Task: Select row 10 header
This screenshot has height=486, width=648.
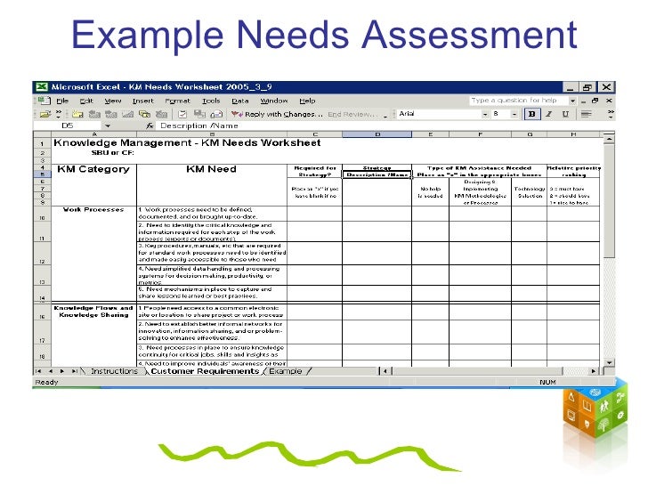Action: 42,214
